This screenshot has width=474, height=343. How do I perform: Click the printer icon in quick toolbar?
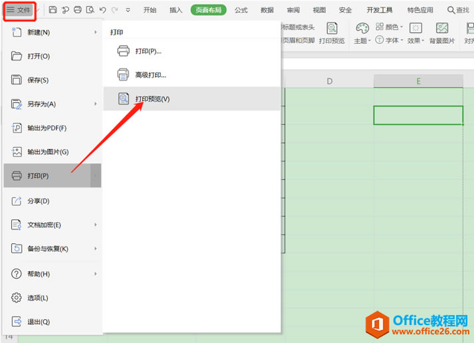tap(78, 10)
